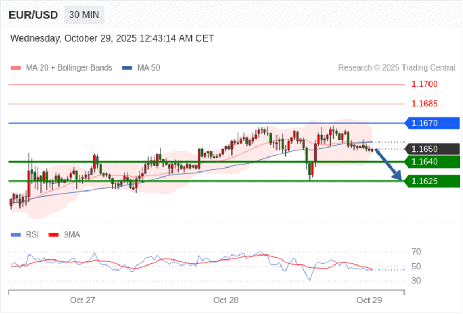Click the black 1.1650 current price tag
463x314 pixels.
pos(432,149)
